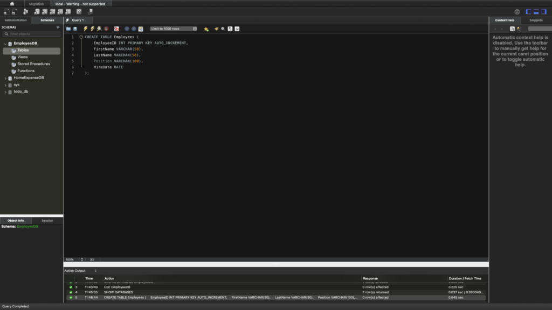Click the commit transaction checkmark icon

pos(127,29)
